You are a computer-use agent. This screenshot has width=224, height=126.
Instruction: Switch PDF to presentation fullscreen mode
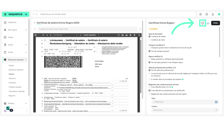coord(119,35)
